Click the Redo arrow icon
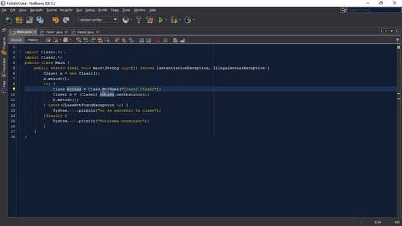The image size is (402, 226). pos(66,20)
